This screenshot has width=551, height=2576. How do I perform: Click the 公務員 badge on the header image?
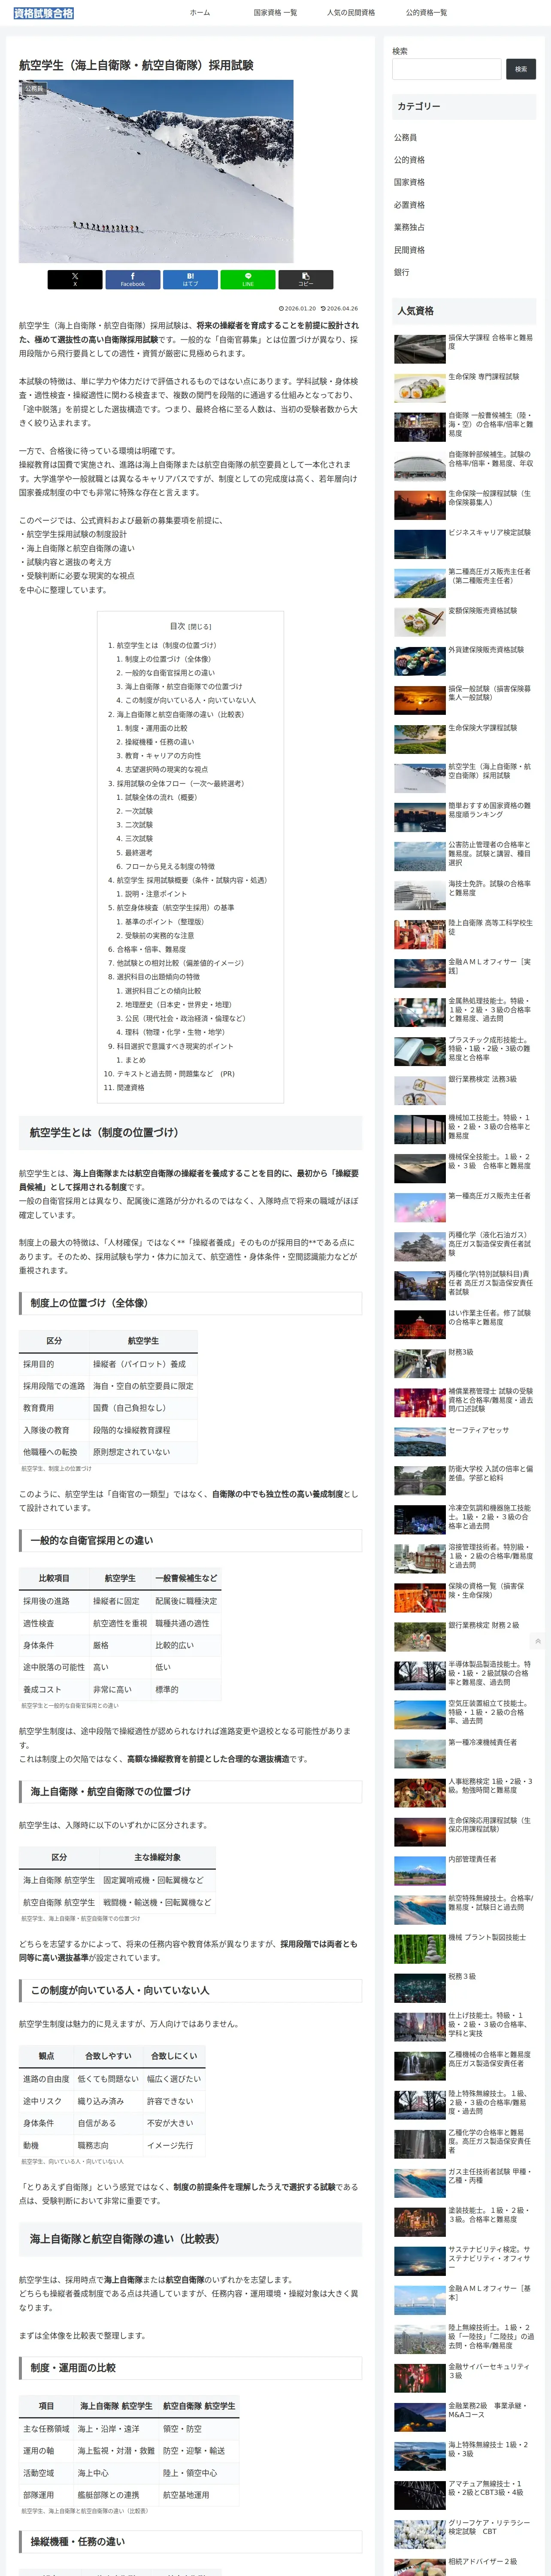coord(34,89)
